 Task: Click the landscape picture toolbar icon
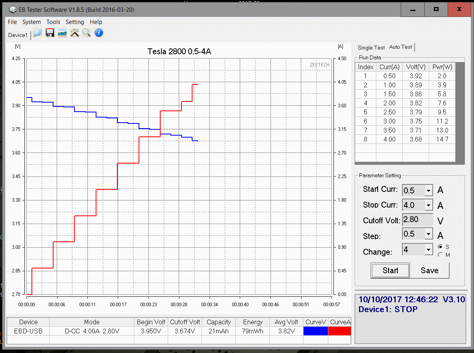[62, 33]
